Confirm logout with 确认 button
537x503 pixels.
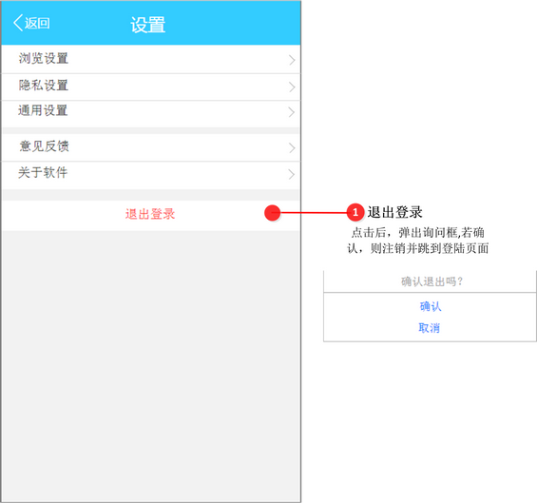tap(431, 306)
